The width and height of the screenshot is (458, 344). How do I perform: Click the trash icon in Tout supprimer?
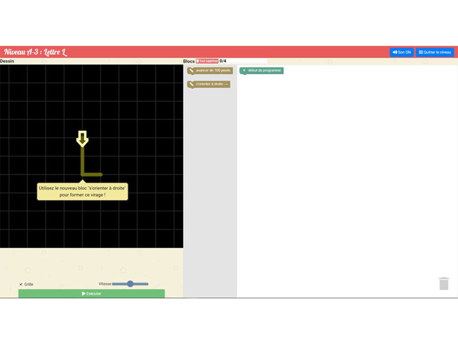tap(198, 61)
